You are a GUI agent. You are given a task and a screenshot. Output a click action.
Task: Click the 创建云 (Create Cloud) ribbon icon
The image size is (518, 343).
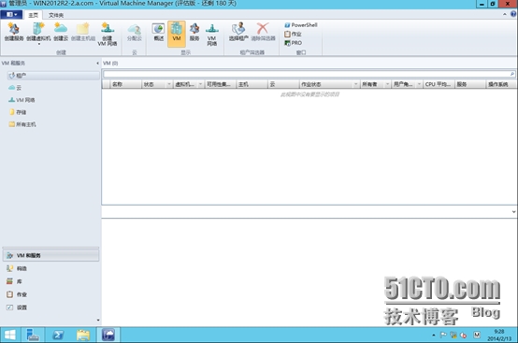click(61, 32)
